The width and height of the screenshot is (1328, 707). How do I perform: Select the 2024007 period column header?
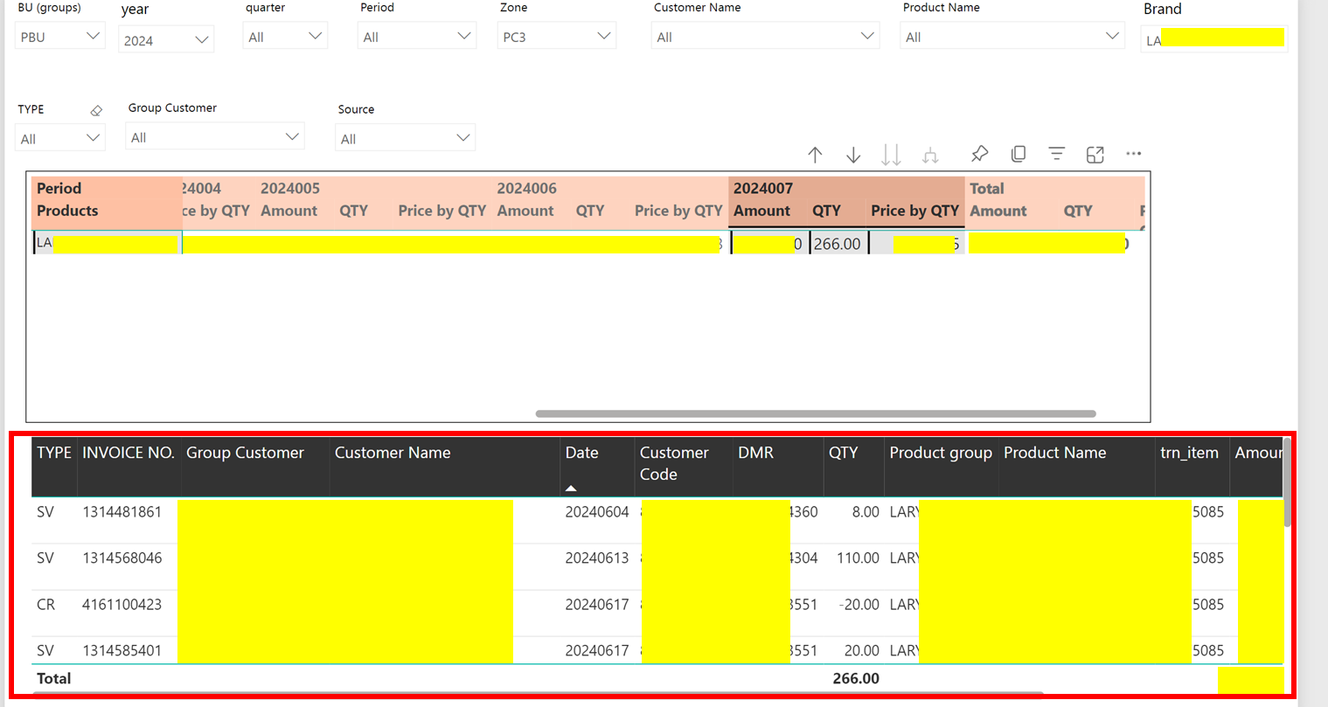click(x=763, y=189)
